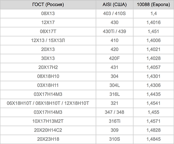Click the 420F AISI cell
The width and height of the screenshot is (174, 144).
click(x=114, y=58)
